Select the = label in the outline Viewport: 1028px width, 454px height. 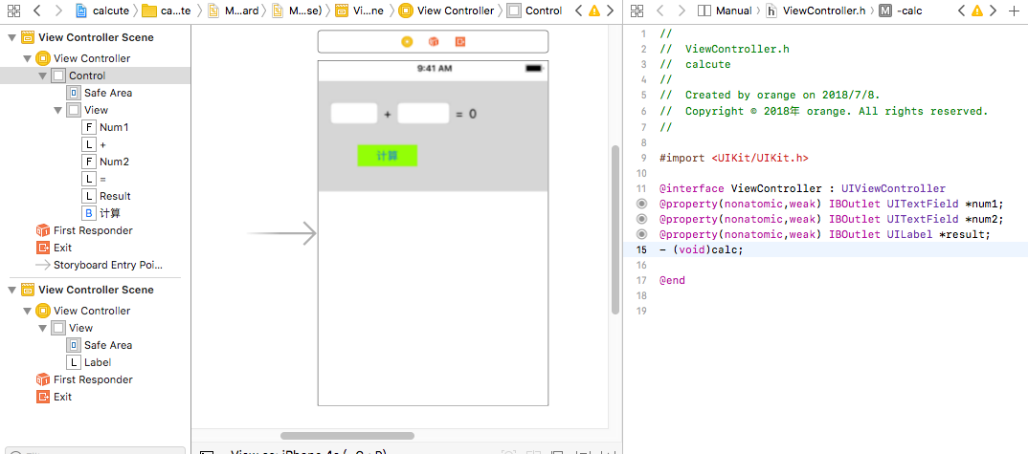tap(94, 179)
